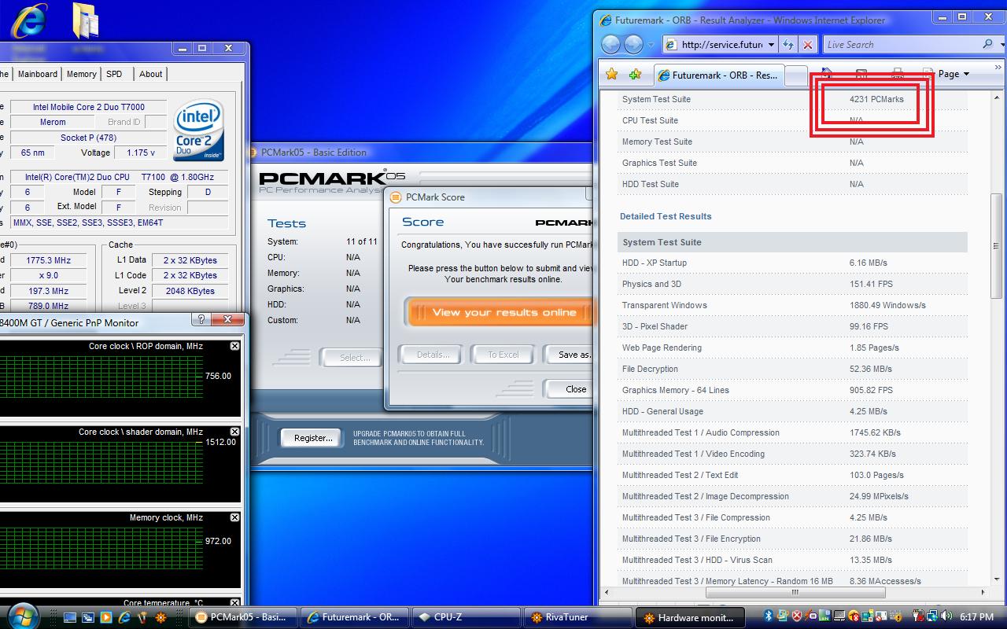
Task: Click the browser vertical scrollbar thumb
Action: pyautogui.click(x=996, y=246)
